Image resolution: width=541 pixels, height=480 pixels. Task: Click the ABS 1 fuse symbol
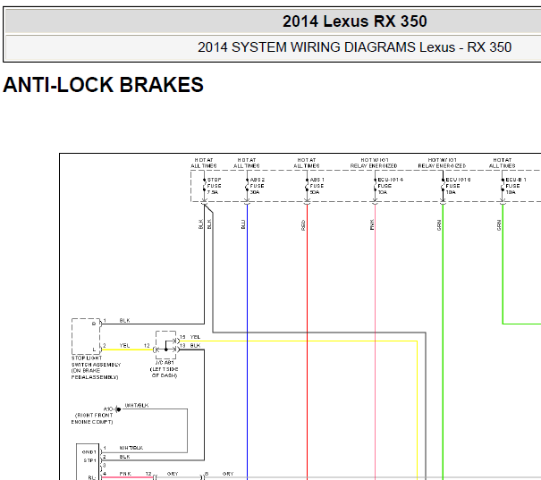pyautogui.click(x=307, y=186)
